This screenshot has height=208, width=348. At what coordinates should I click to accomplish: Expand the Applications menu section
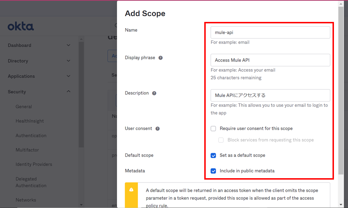coord(39,76)
